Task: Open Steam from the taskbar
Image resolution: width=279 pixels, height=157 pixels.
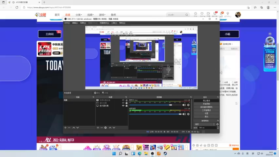Action: [165, 154]
